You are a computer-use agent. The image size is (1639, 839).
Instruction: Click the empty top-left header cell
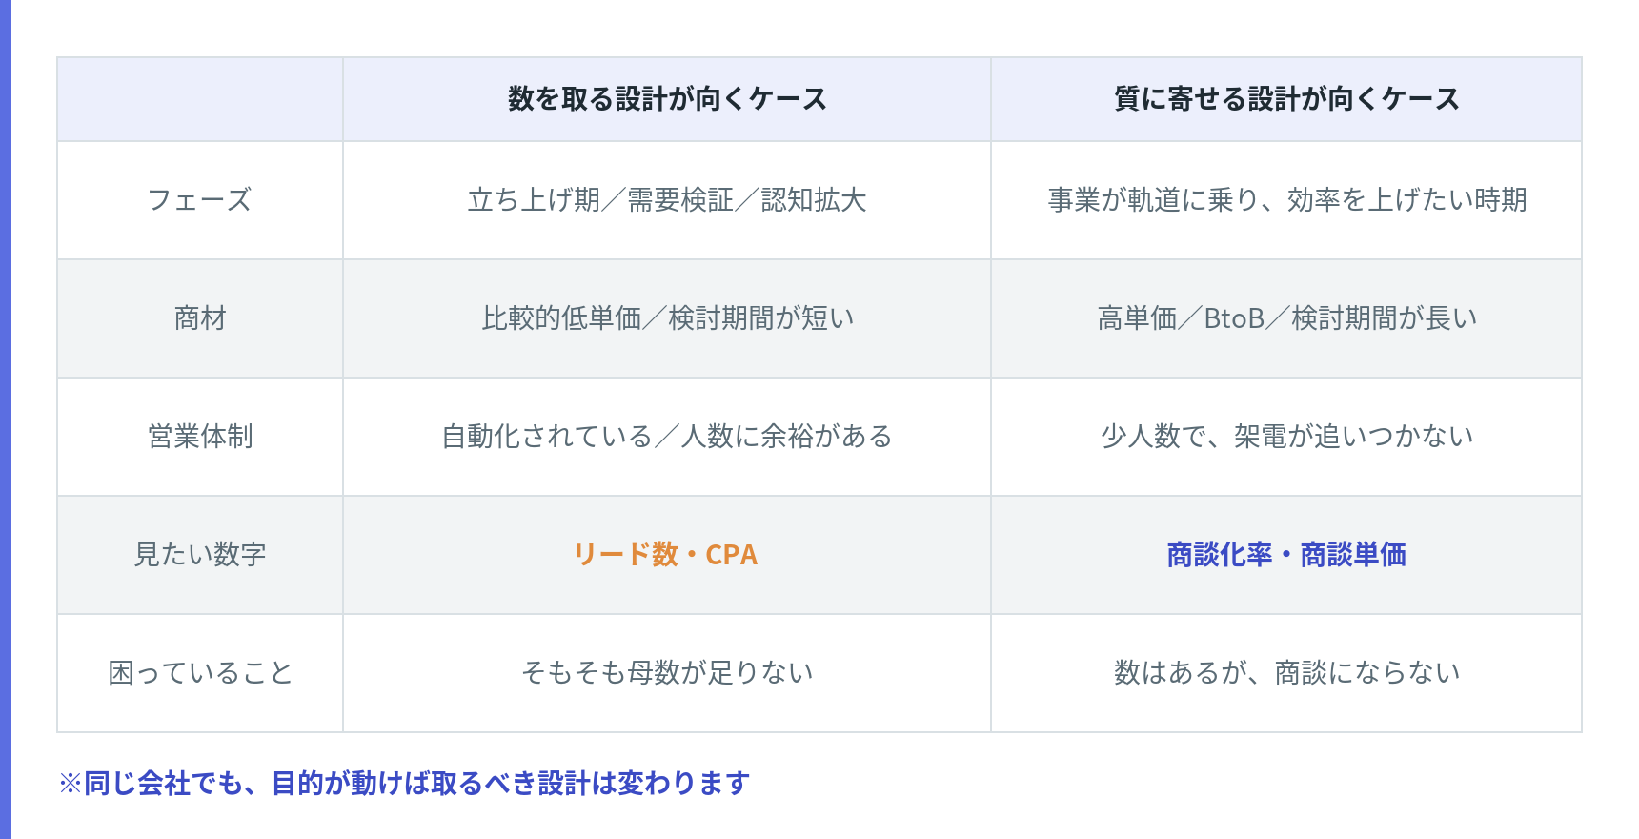(200, 99)
